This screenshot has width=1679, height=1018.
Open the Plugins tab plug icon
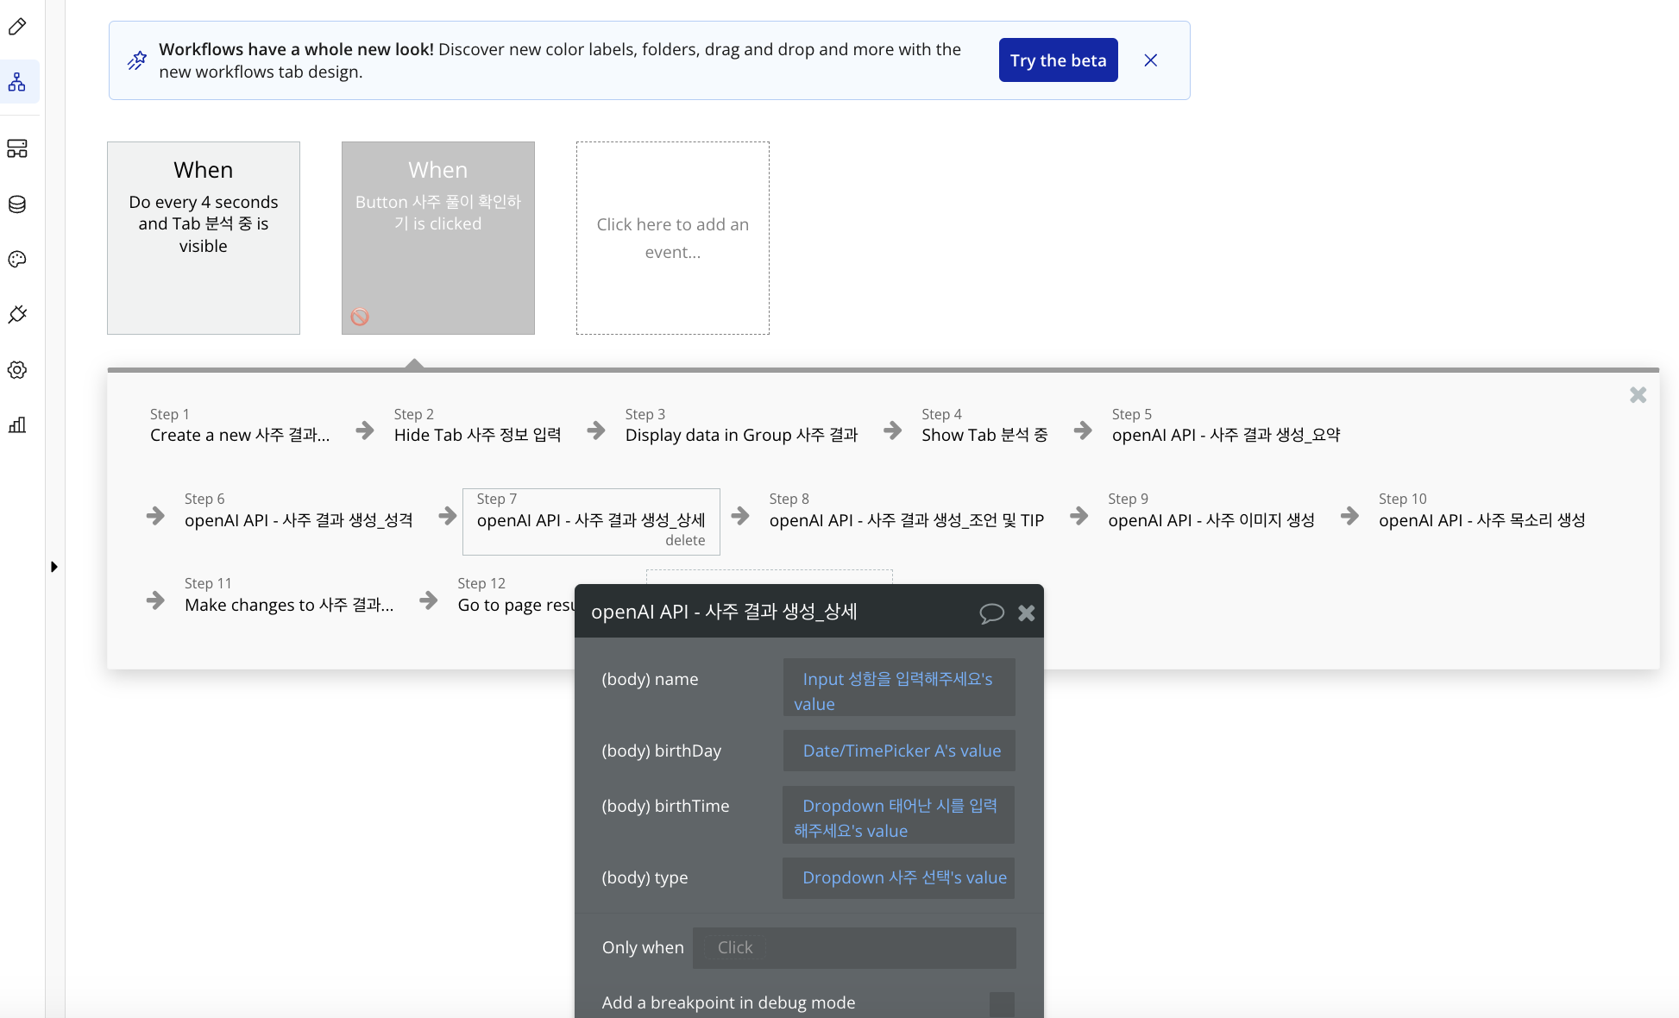(x=17, y=315)
